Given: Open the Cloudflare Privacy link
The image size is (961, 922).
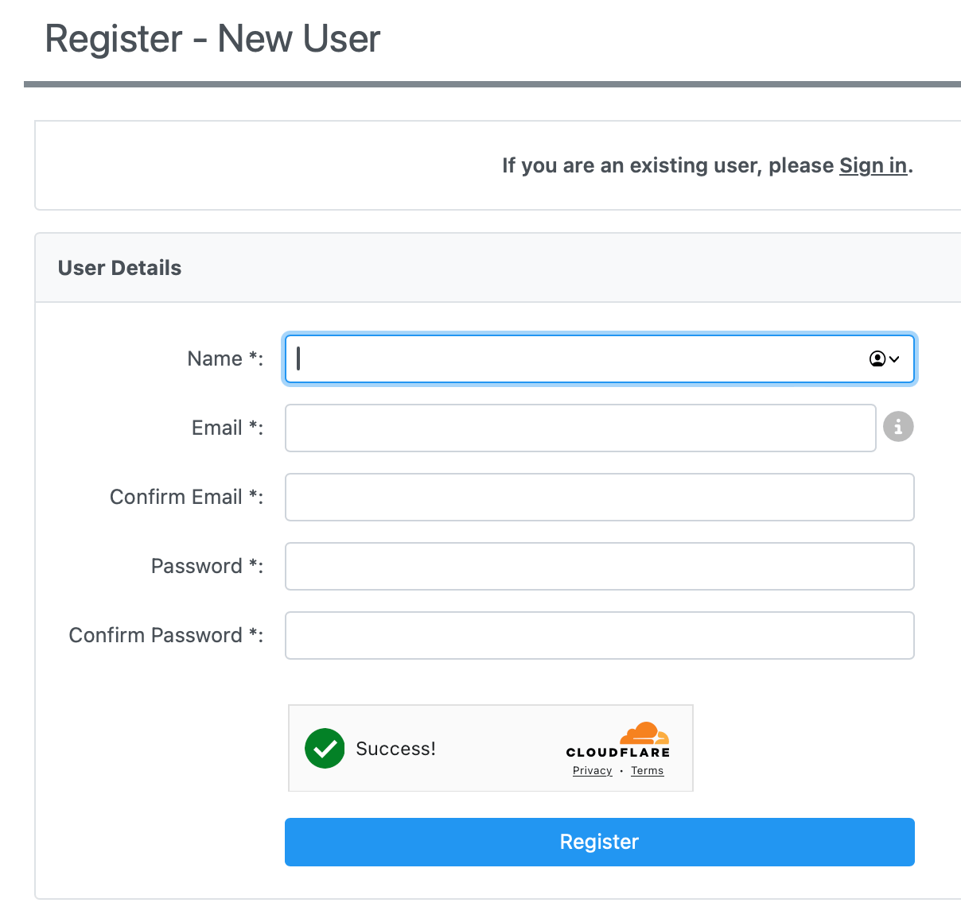Looking at the screenshot, I should 593,771.
